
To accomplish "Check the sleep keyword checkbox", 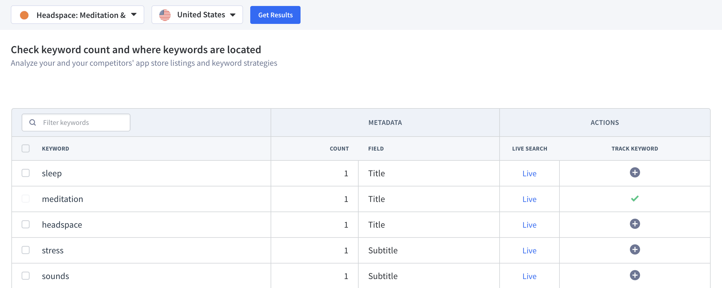I will (x=26, y=173).
